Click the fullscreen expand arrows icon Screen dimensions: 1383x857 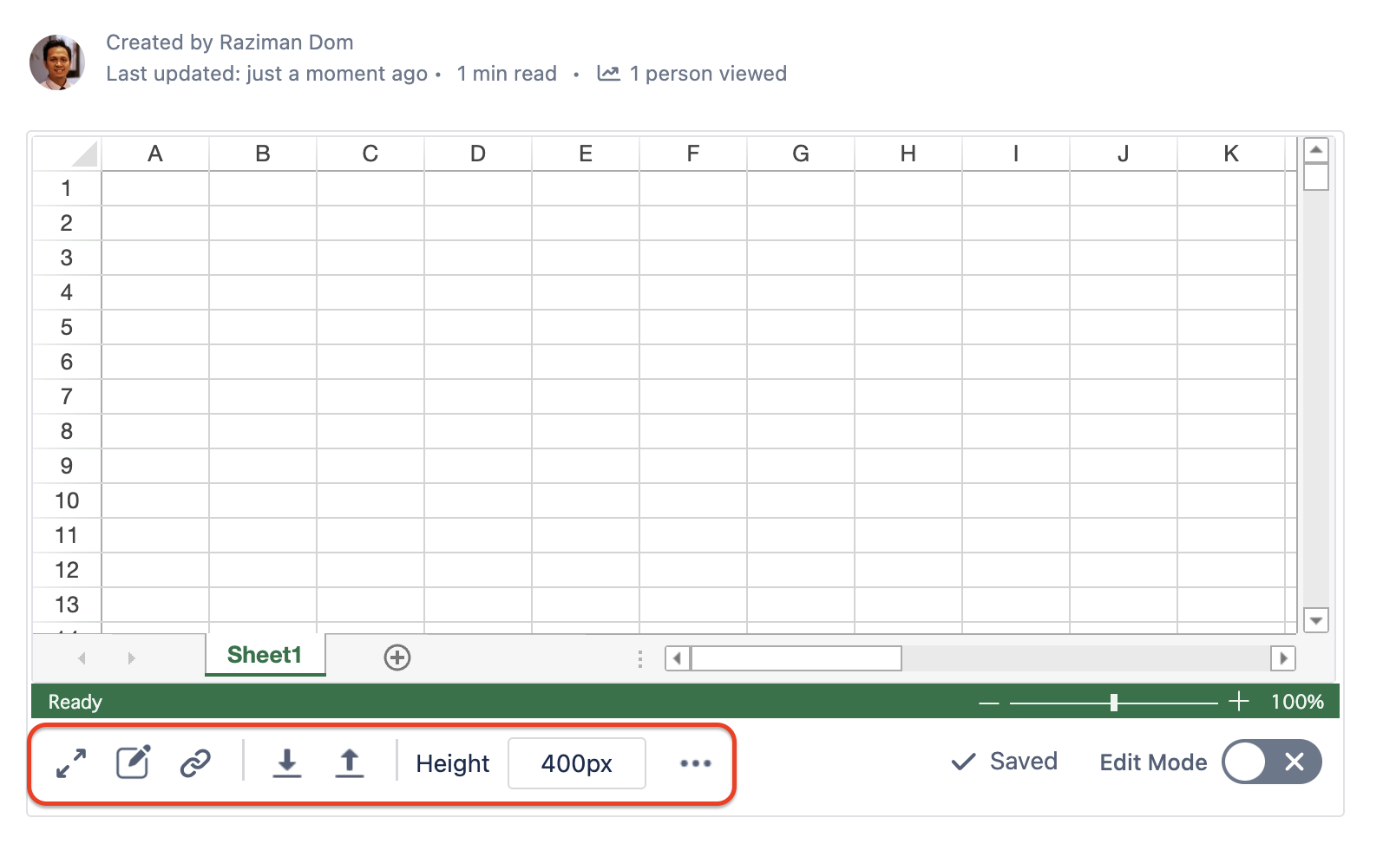tap(71, 763)
